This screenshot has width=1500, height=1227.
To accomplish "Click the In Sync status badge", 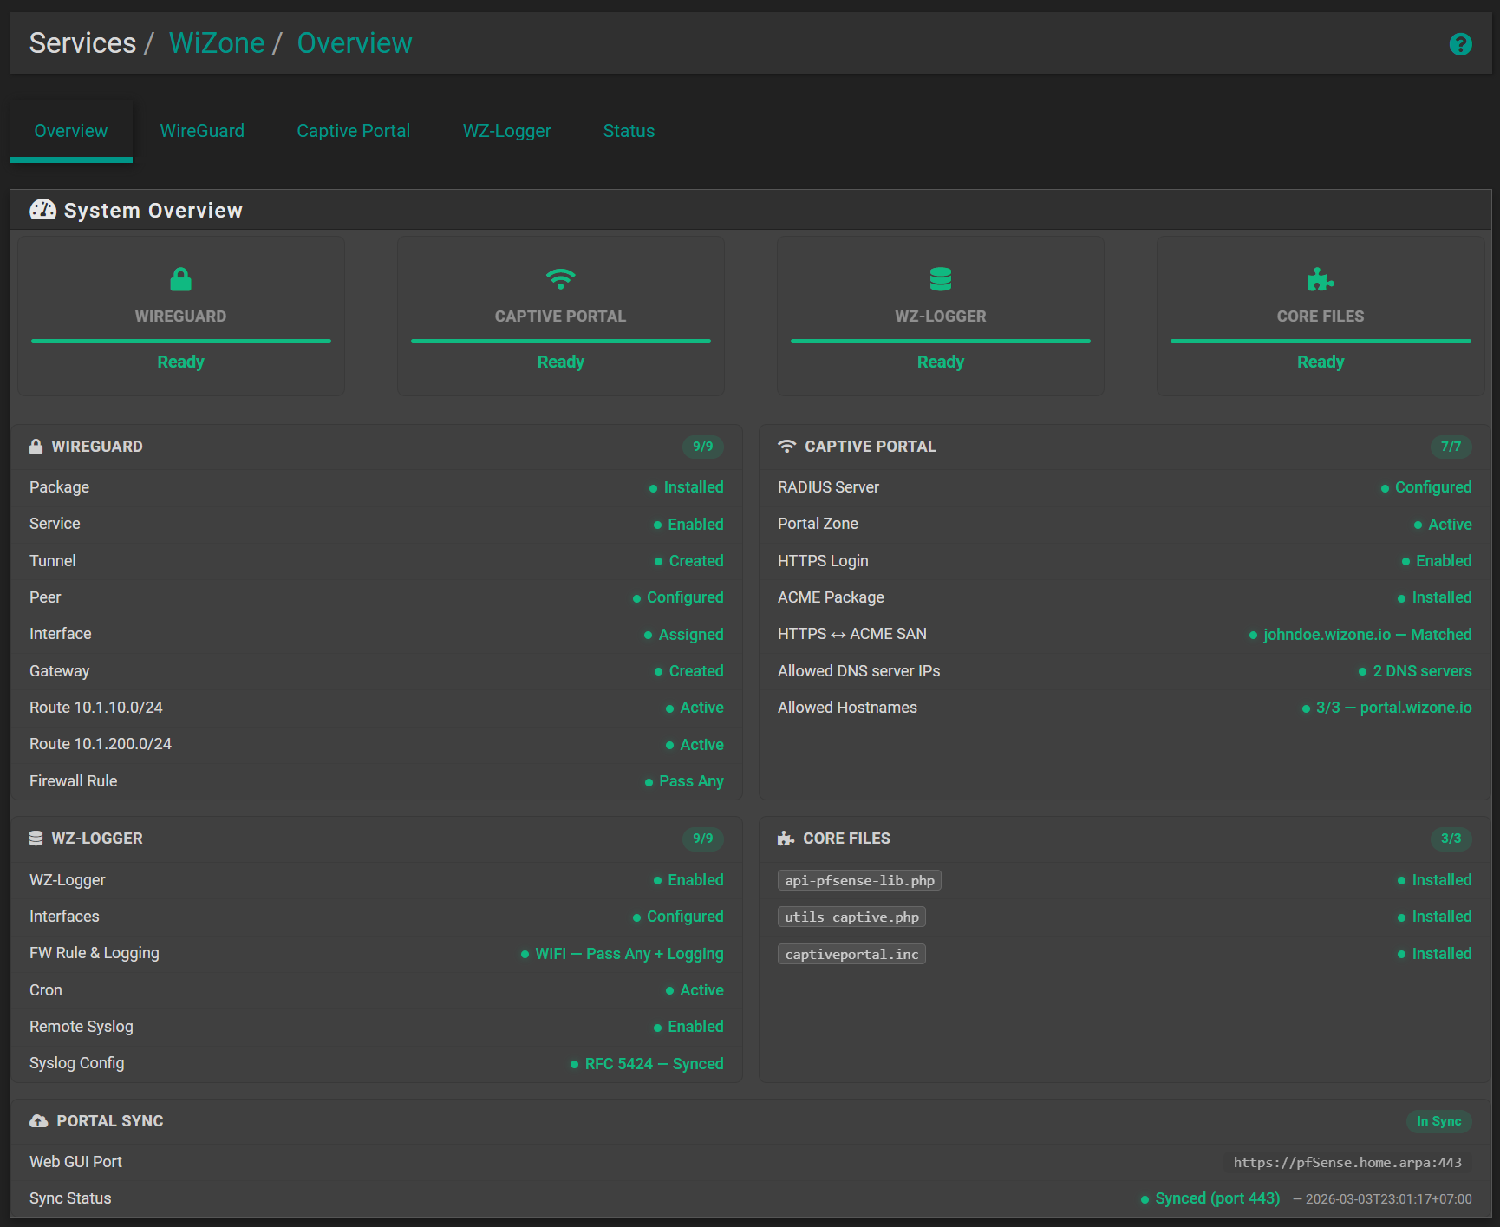I will click(x=1439, y=1120).
